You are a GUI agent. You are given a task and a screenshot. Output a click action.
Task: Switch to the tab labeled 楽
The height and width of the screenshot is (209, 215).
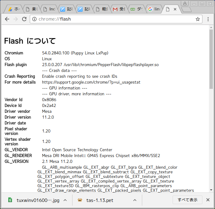click(32, 9)
